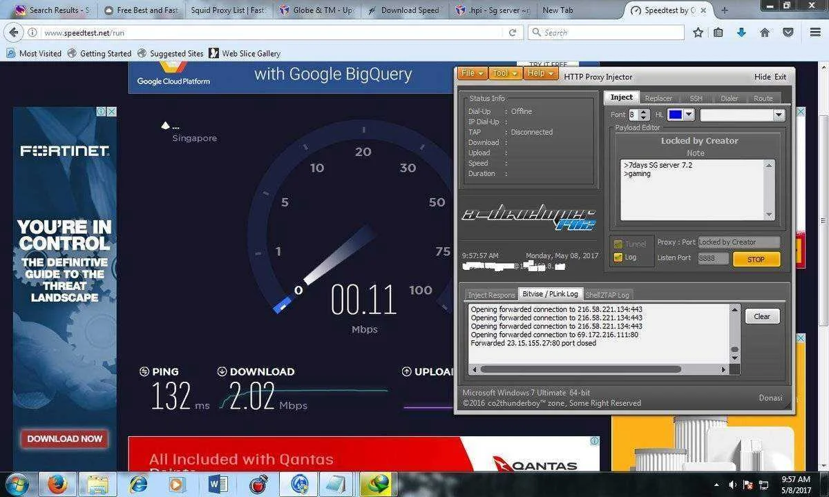Switch to the Squid Proxy List tab

228,10
